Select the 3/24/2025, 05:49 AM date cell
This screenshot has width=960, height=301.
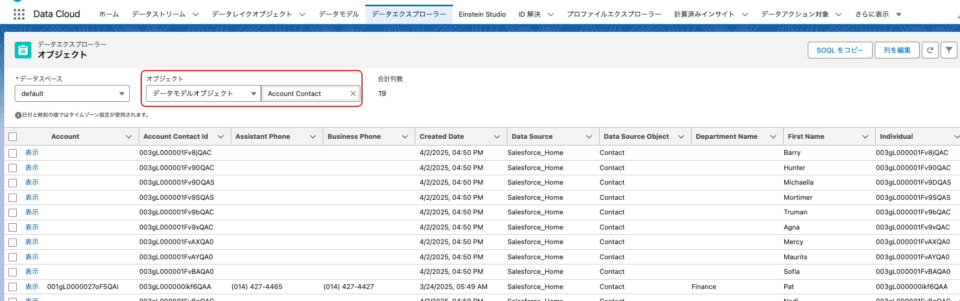click(x=454, y=287)
